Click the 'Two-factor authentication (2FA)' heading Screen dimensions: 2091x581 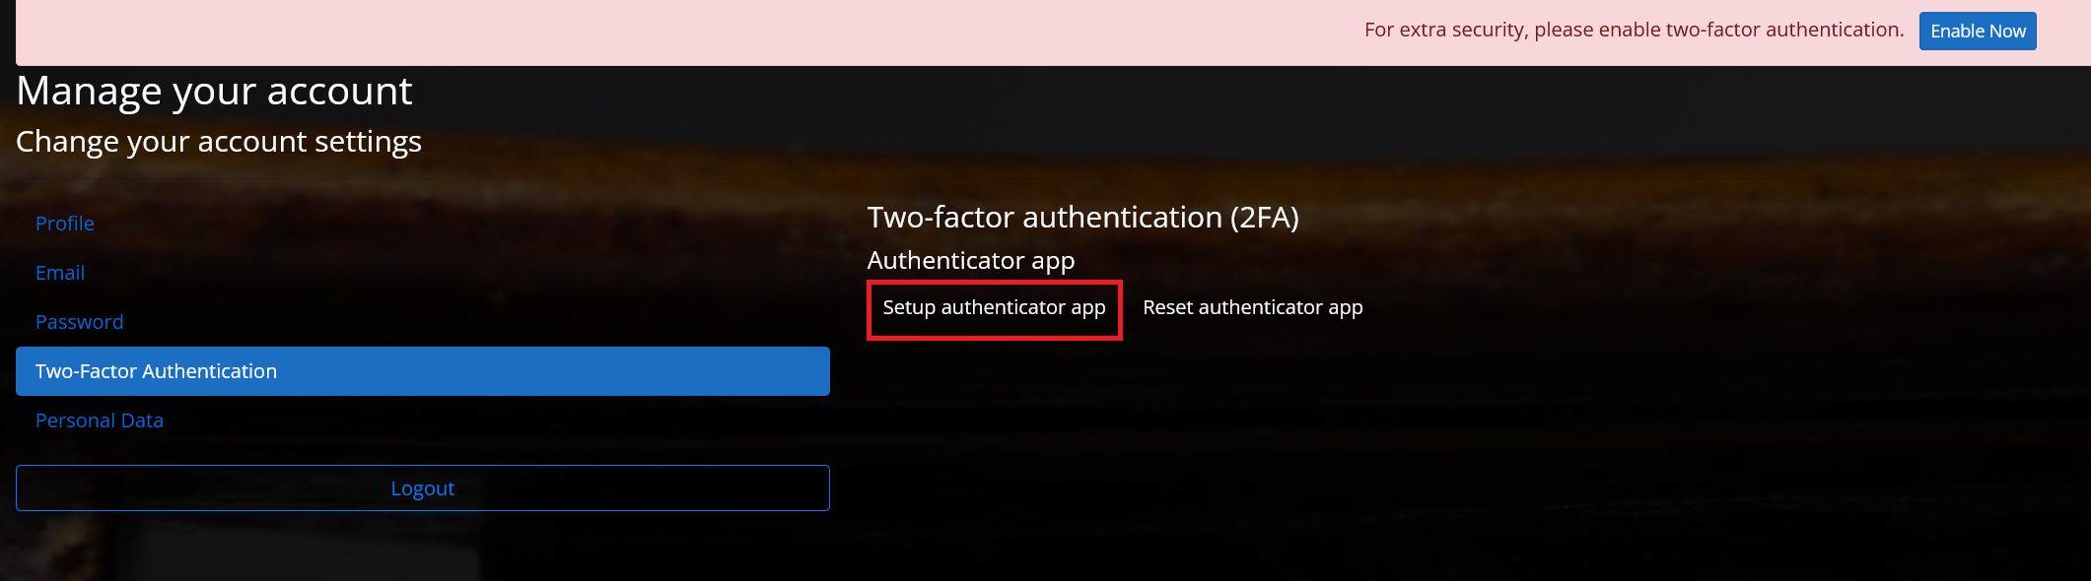click(1082, 218)
